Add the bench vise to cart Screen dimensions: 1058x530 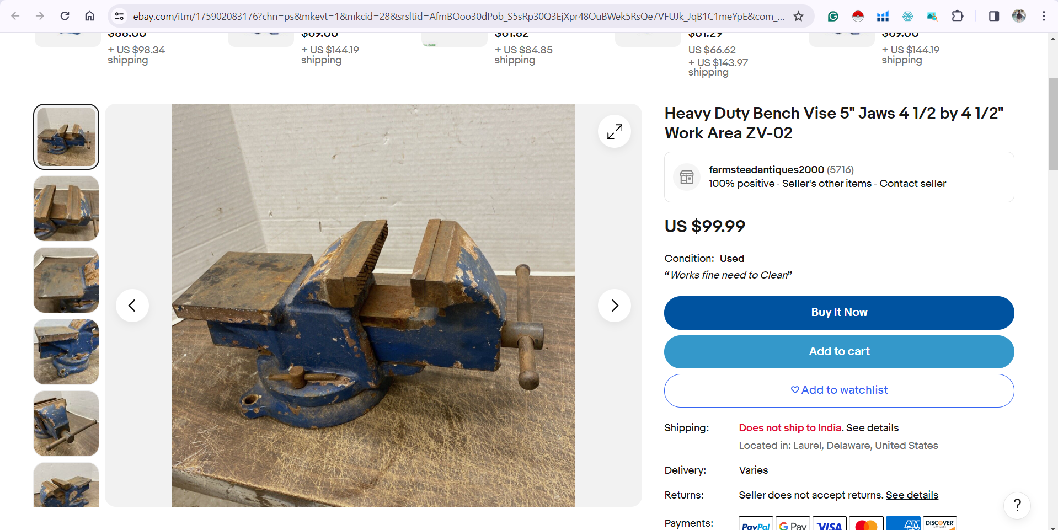(x=839, y=352)
